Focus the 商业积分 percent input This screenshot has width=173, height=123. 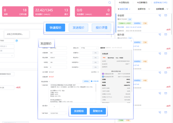86,58
